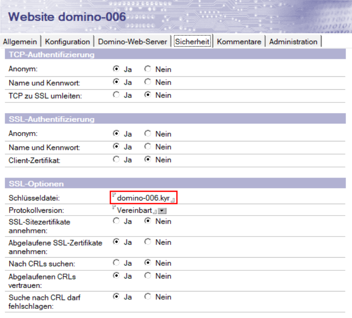Open the Protokollversion dropdown arrow

pyautogui.click(x=162, y=210)
